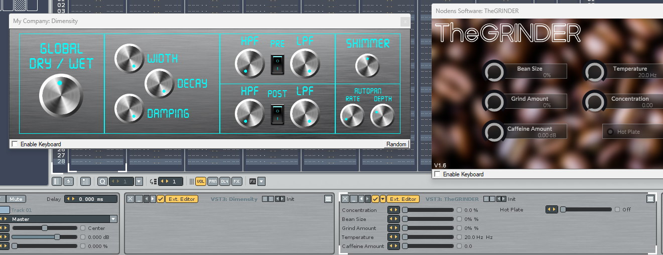
Task: Click the Q quantize icon
Action: (x=102, y=181)
